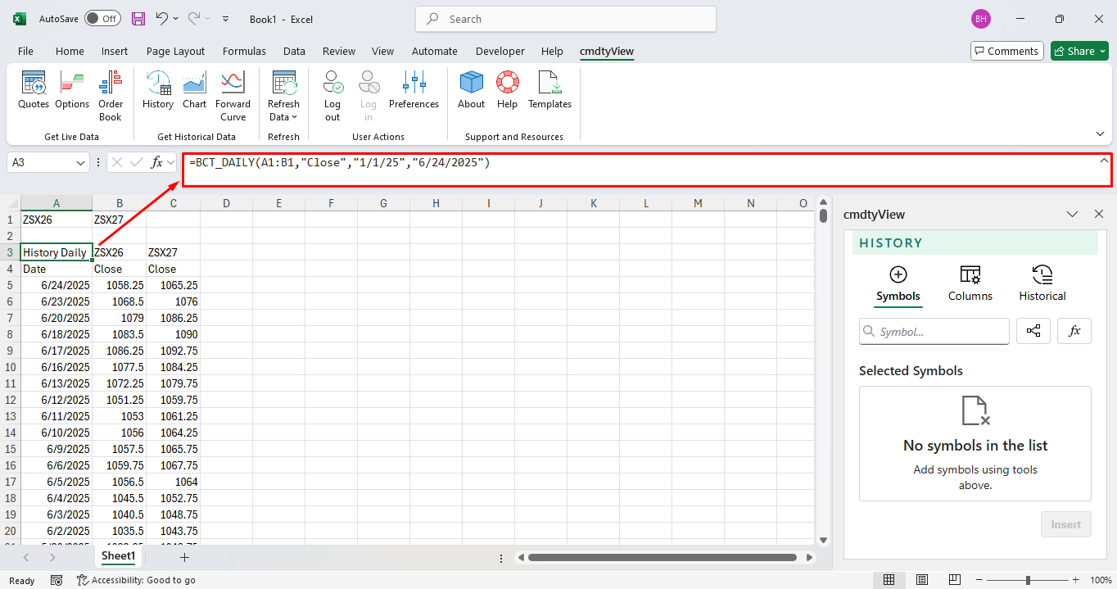Select the Columns icon in the HISTORY panel
The width and height of the screenshot is (1117, 589).
point(970,283)
